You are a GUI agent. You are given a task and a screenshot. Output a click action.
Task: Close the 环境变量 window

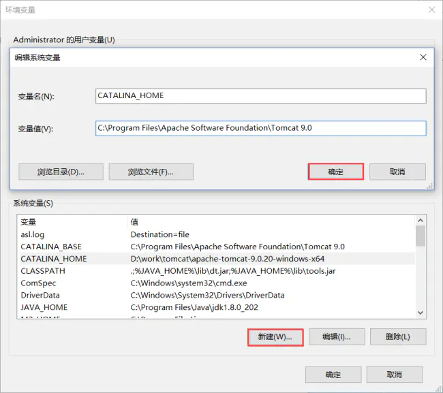[x=431, y=10]
